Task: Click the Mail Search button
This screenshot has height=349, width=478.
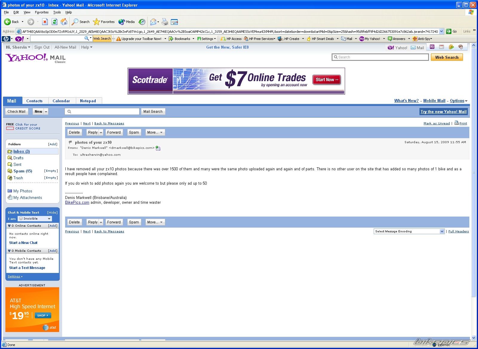Action: tap(153, 112)
